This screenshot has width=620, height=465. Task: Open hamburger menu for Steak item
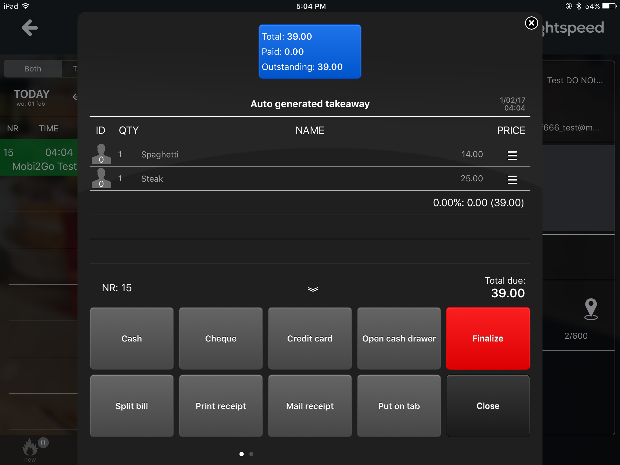click(x=512, y=180)
